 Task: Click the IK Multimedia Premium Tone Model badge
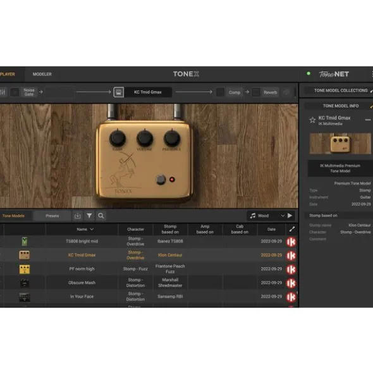(x=340, y=168)
